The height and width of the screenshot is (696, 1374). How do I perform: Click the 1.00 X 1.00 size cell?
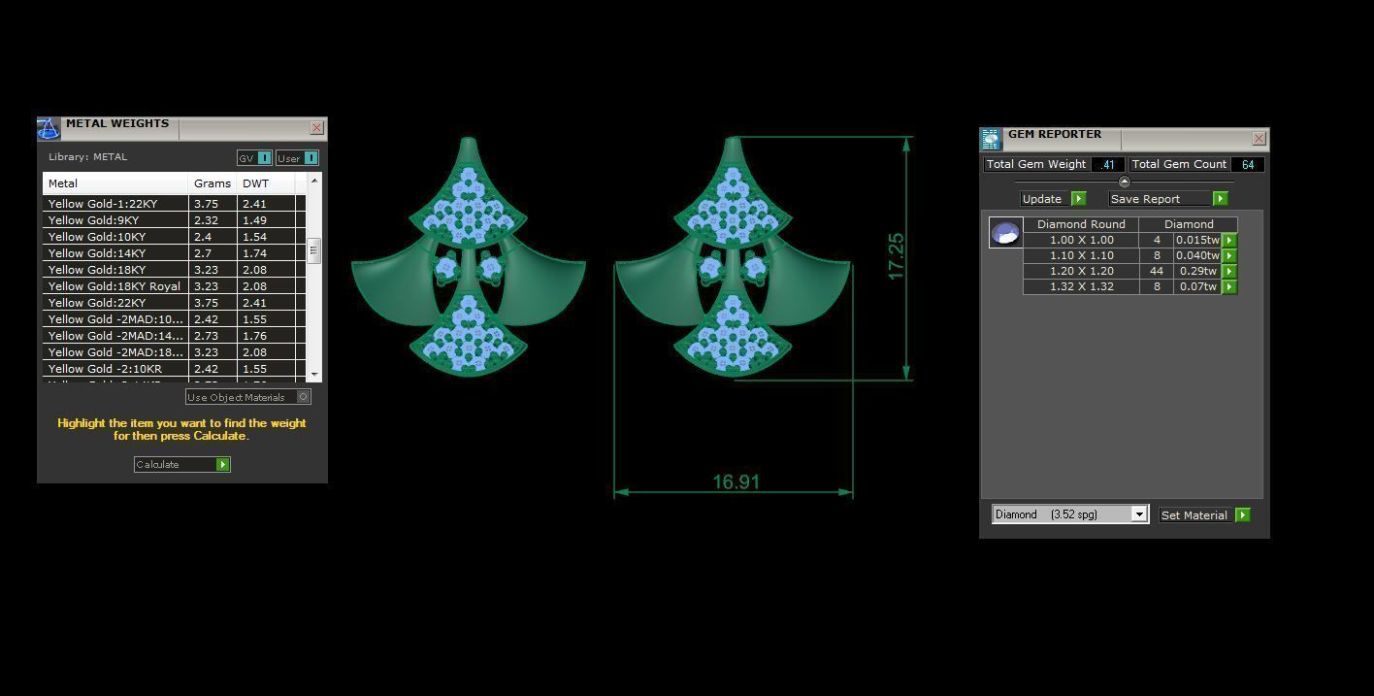[x=1081, y=240]
